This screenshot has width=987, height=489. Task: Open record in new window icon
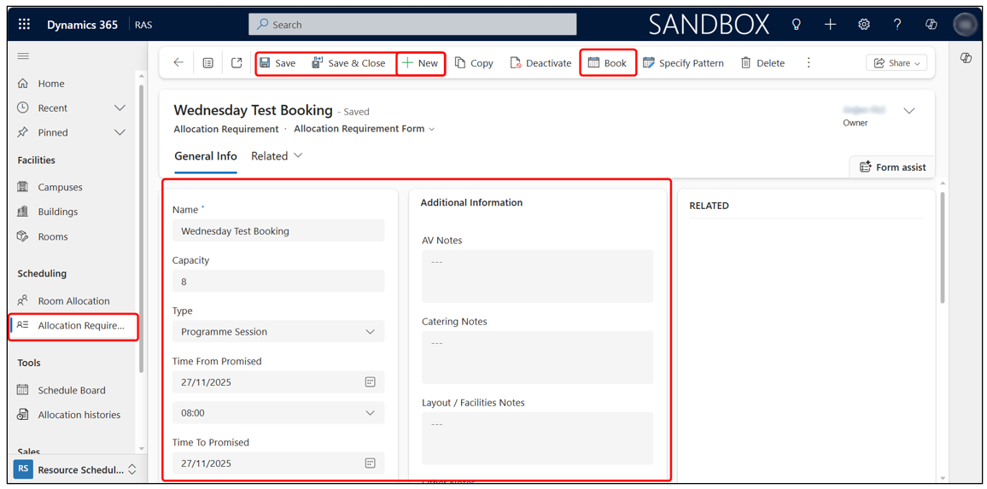point(237,63)
